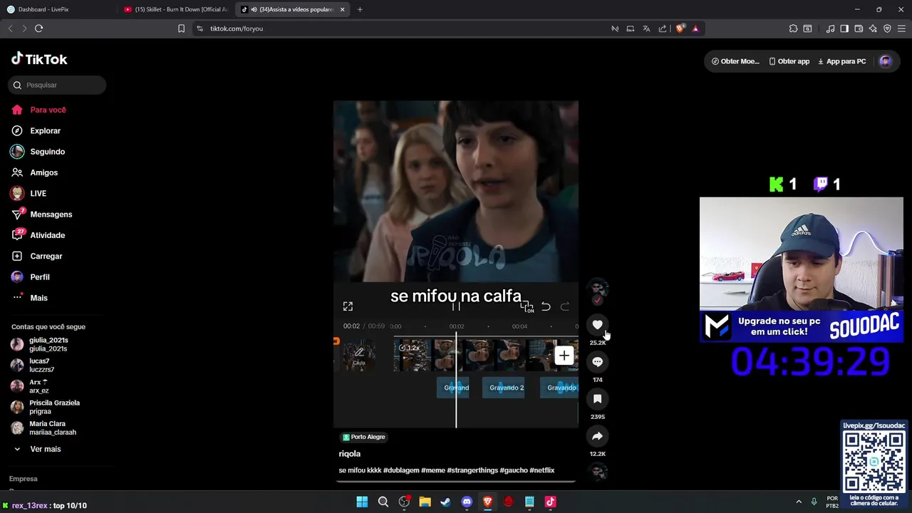Click the playing TikTok video
Image resolution: width=912 pixels, height=513 pixels.
456,264
